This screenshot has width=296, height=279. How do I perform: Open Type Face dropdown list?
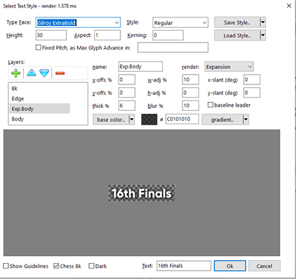click(x=116, y=22)
